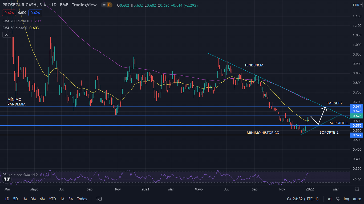Toggle percent scale mode

[x=338, y=199]
